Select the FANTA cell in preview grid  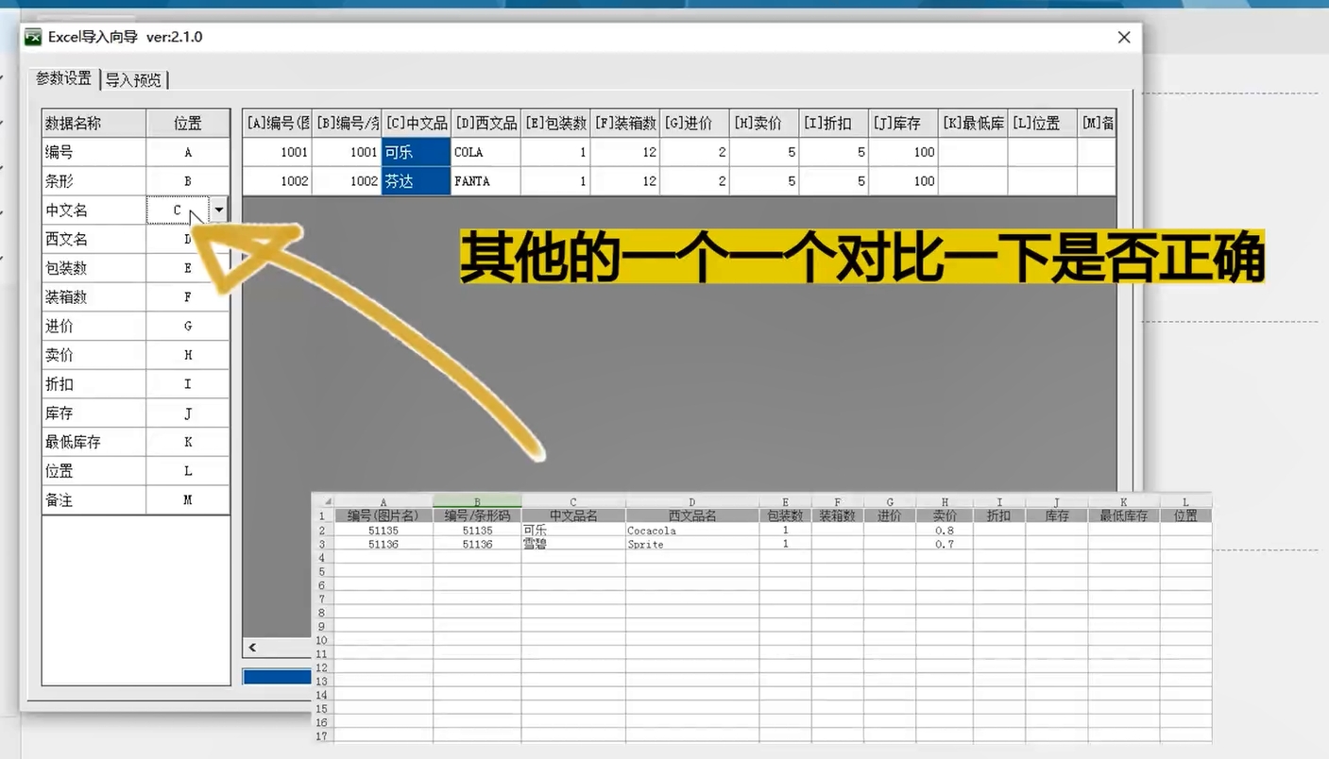pyautogui.click(x=486, y=181)
